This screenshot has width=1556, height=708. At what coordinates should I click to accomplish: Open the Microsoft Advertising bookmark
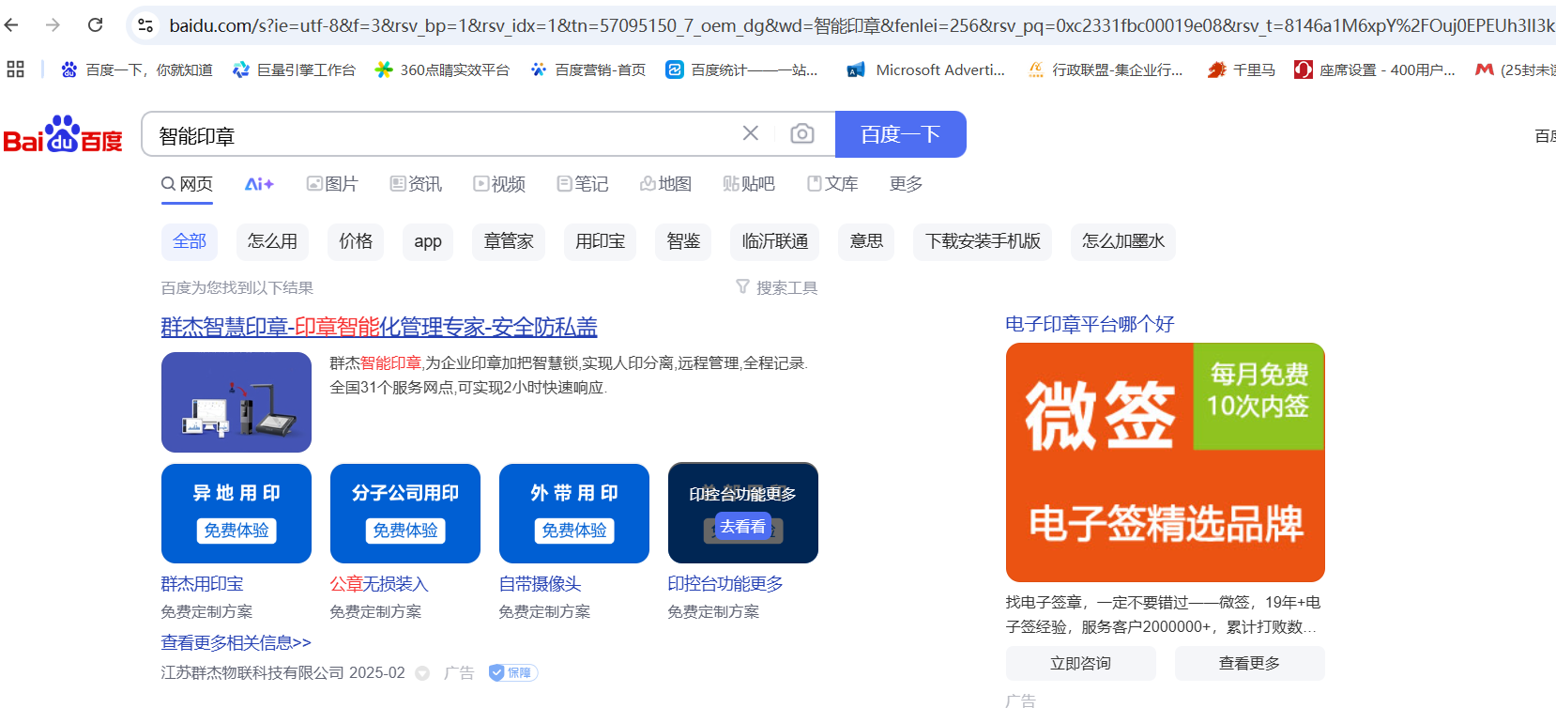click(925, 69)
